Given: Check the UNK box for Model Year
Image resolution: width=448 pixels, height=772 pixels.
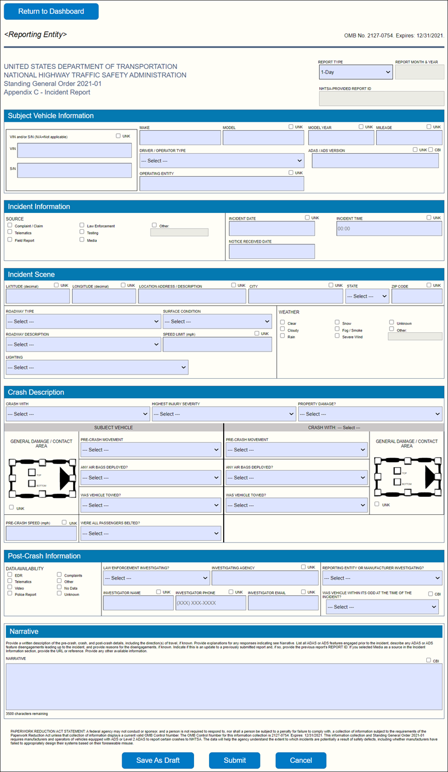Looking at the screenshot, I should (x=361, y=126).
